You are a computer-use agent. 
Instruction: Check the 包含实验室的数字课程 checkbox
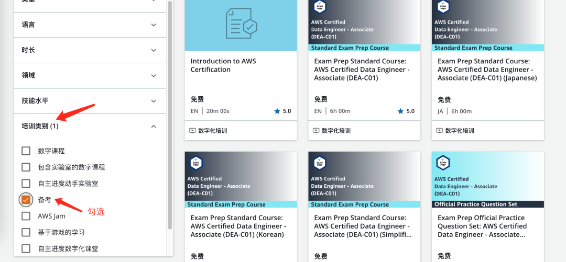click(x=26, y=167)
